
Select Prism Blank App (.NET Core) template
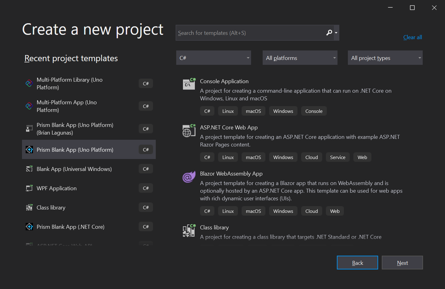pos(89,227)
